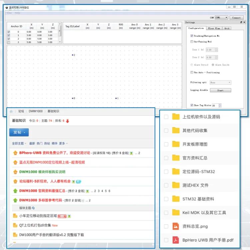Enable Geo-Fencing Mode checkbox
This screenshot has width=250, height=250.
(x=192, y=42)
